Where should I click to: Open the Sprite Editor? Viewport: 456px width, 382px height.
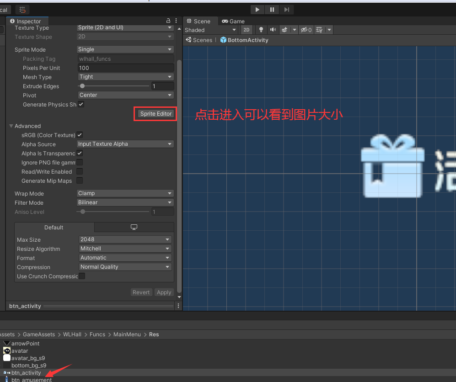[156, 114]
